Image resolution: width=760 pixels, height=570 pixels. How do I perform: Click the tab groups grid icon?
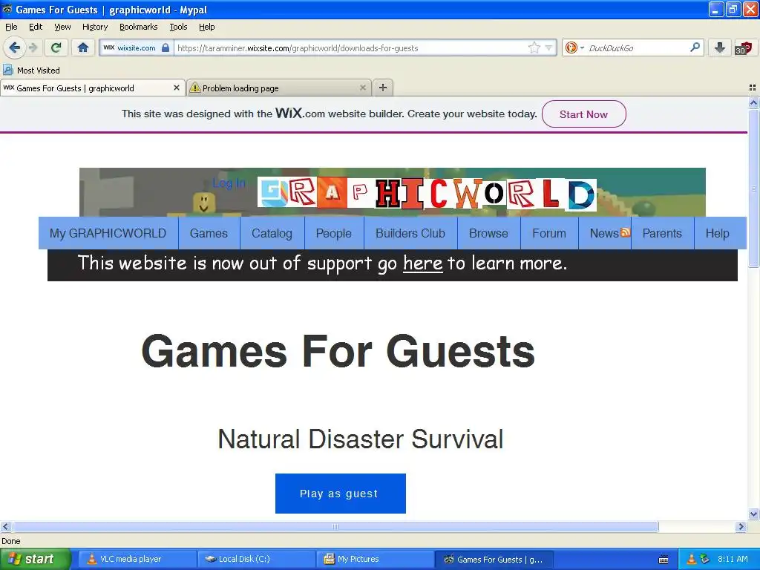[753, 88]
